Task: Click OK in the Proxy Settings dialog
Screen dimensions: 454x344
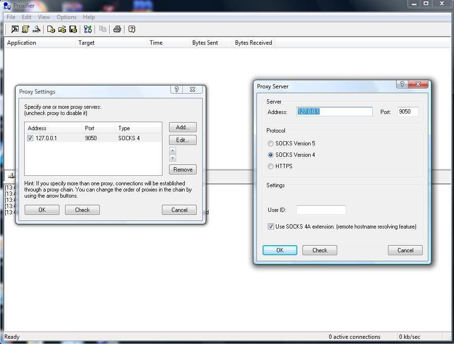Action: pos(42,210)
